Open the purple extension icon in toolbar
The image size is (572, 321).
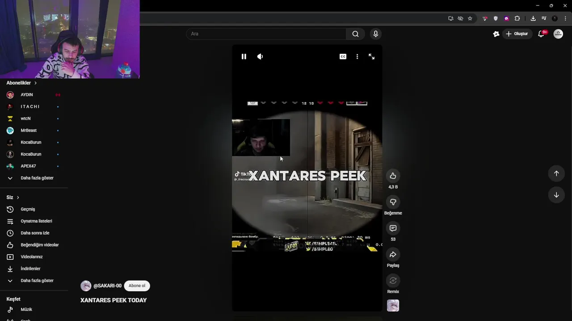click(x=506, y=18)
